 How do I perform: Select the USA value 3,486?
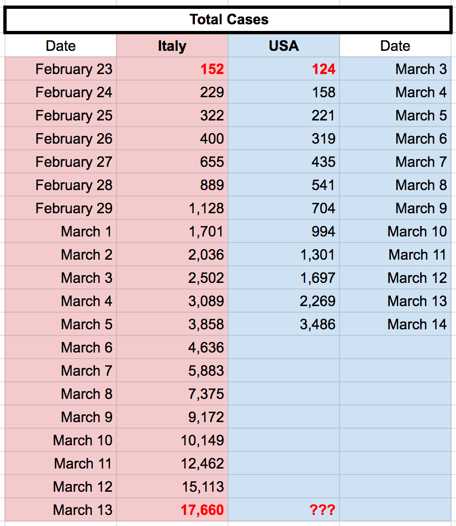tap(284, 324)
